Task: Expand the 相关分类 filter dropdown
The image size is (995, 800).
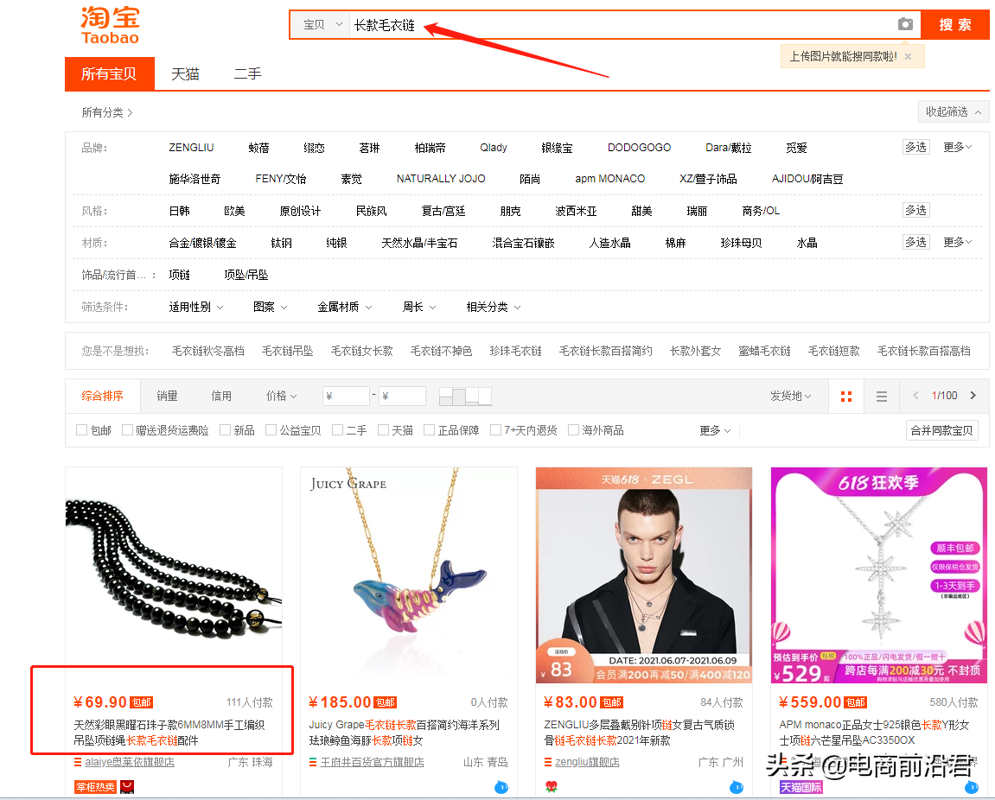Action: pos(494,307)
